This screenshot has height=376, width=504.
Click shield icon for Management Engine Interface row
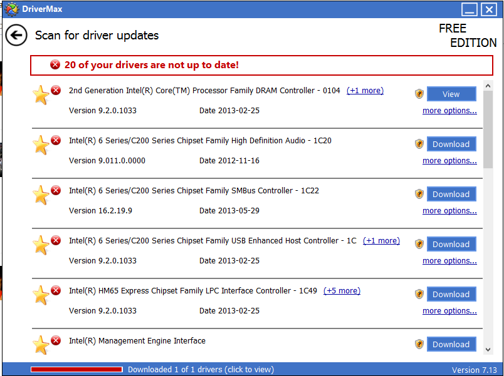tap(419, 344)
